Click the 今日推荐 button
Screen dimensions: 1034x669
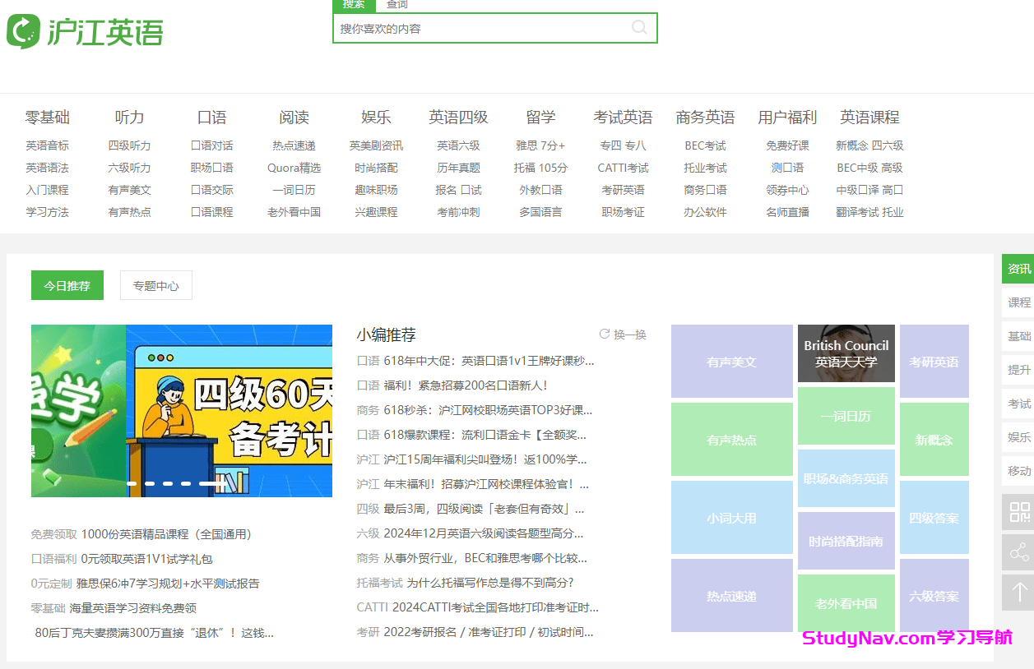(67, 284)
